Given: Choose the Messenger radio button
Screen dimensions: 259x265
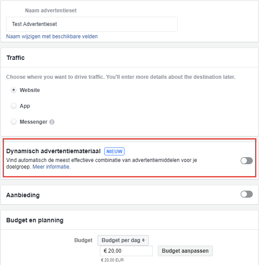Looking at the screenshot, I should coord(14,121).
